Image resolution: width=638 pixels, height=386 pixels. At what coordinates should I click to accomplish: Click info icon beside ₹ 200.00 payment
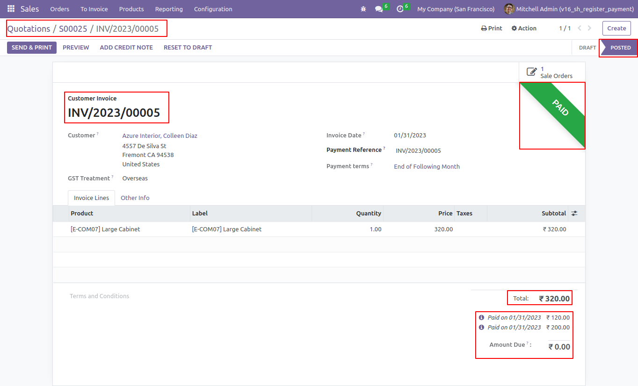tap(481, 327)
